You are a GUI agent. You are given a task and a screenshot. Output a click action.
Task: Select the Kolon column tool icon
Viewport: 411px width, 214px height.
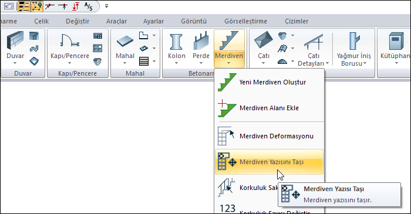[x=176, y=42]
